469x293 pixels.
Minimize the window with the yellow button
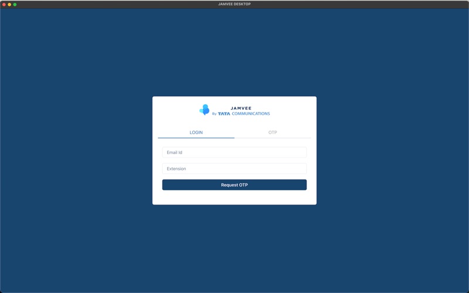9,5
